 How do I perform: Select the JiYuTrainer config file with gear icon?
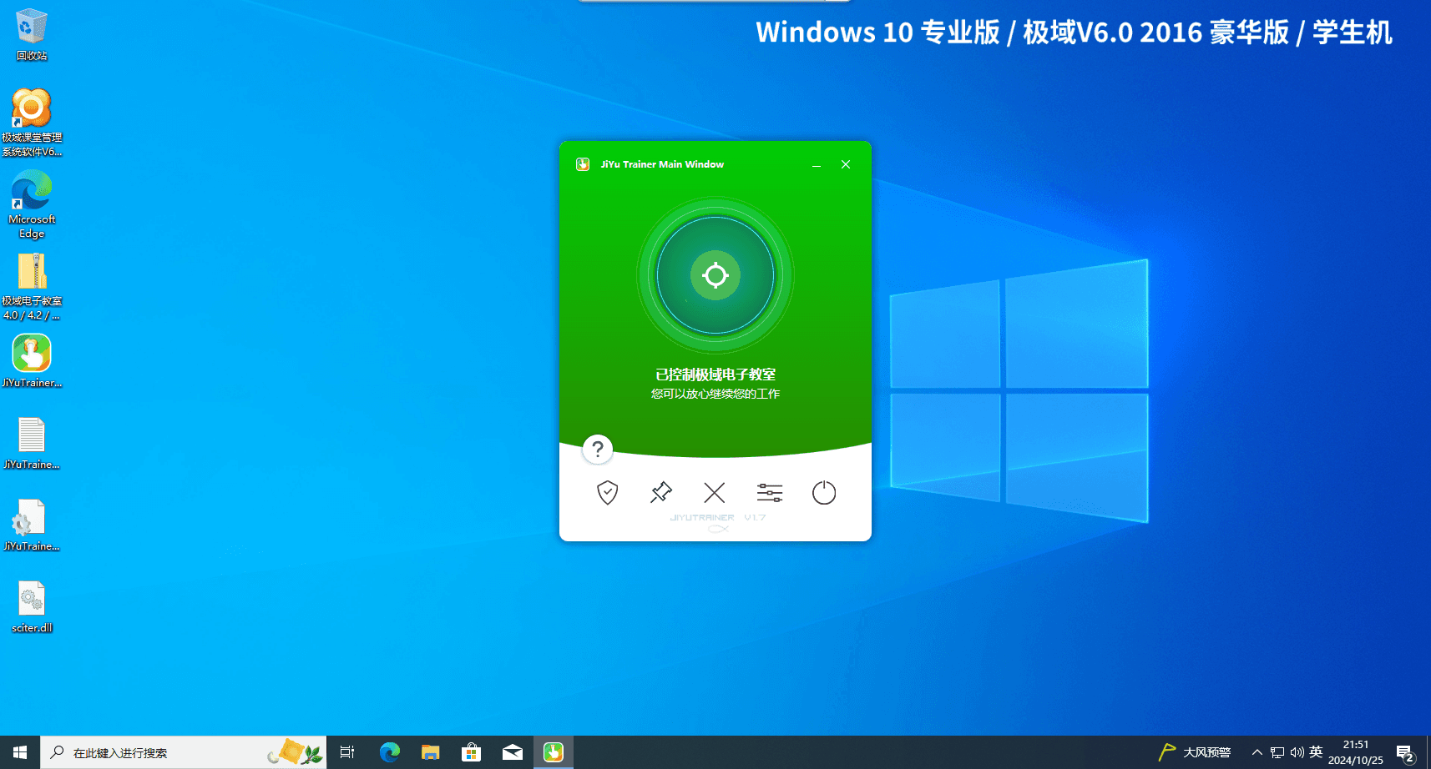32,525
